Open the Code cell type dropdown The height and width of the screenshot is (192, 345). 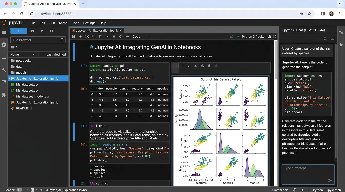tap(142, 37)
